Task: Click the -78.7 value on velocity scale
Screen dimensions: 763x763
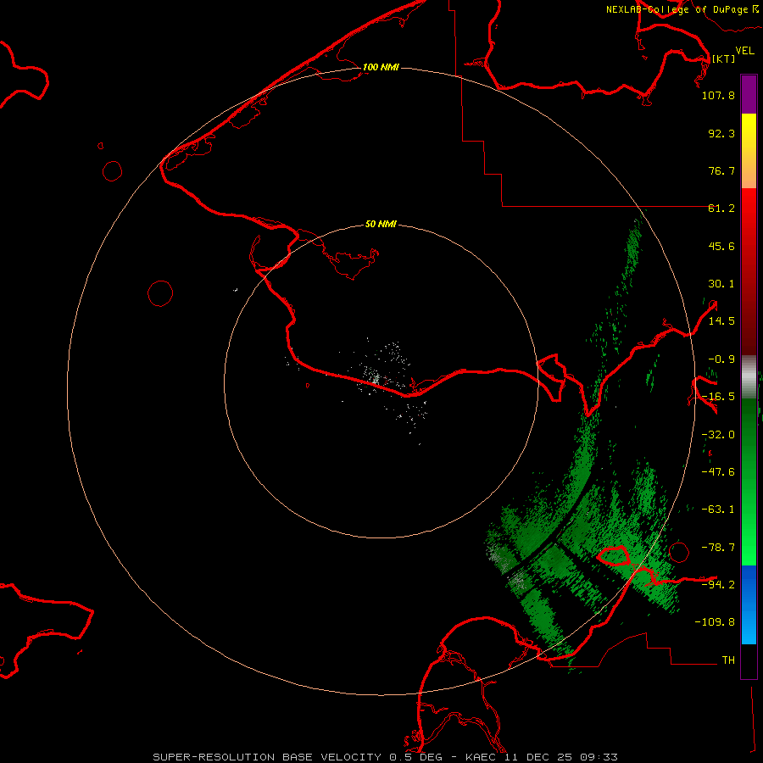Action: tap(718, 548)
